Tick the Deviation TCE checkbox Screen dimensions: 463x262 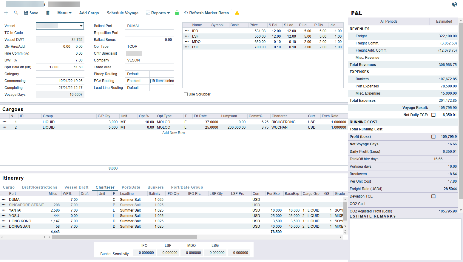pos(433,196)
